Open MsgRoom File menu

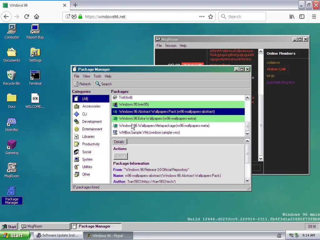pyautogui.click(x=159, y=46)
